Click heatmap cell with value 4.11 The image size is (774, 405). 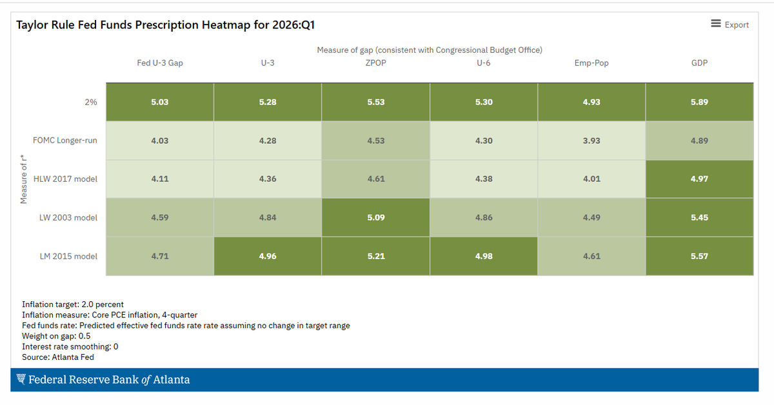coord(160,179)
